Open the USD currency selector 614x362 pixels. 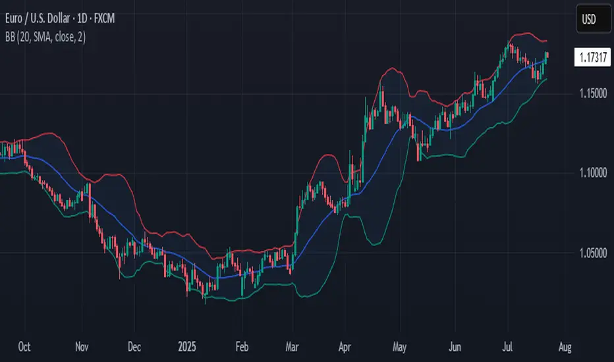pos(593,19)
